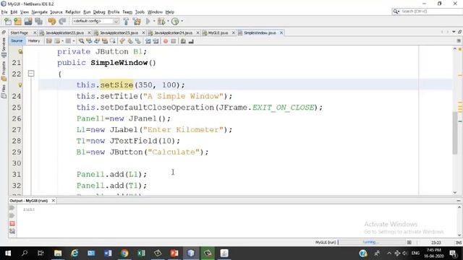
Task: Select the Source view button
Action: [x=17, y=41]
